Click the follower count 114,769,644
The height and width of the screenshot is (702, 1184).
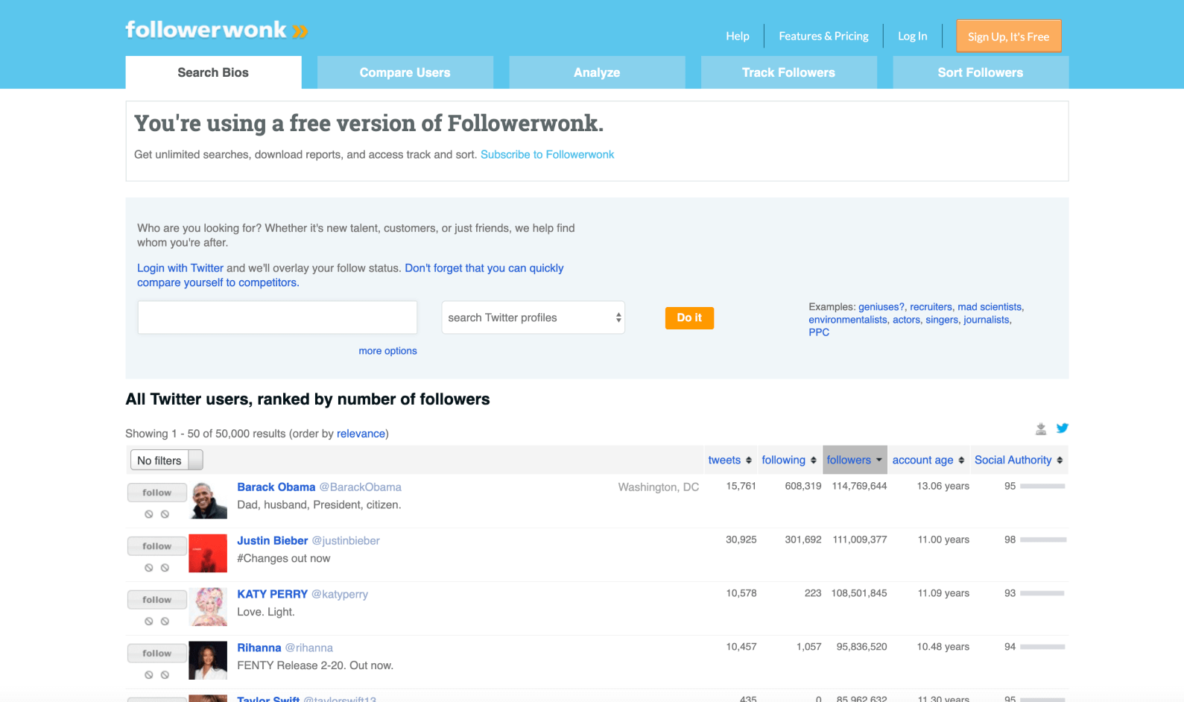click(859, 486)
